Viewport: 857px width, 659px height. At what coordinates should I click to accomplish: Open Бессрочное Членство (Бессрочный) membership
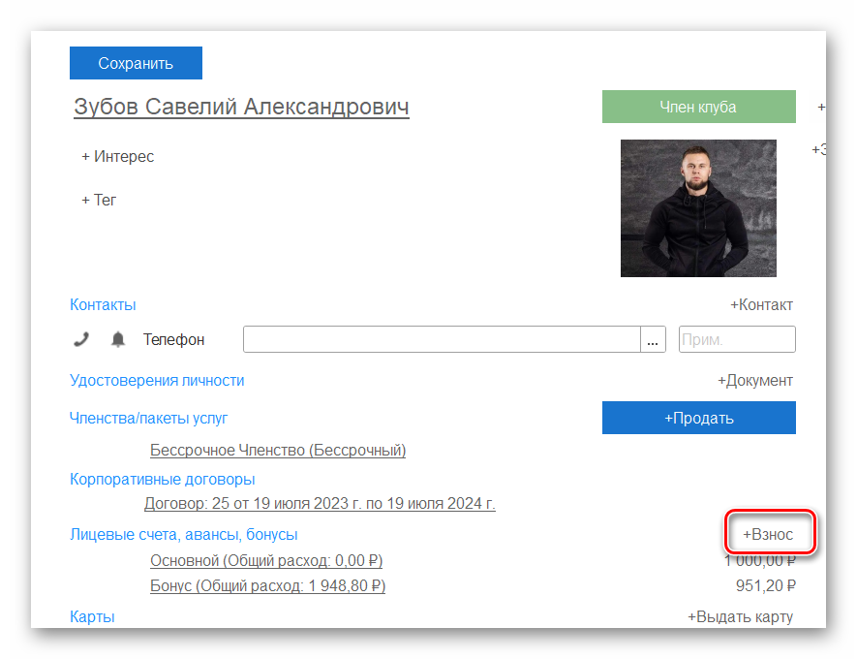point(278,450)
